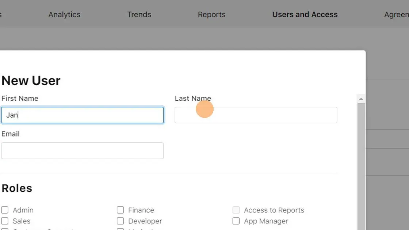Click the Last Name label text
This screenshot has height=230, width=409.
point(193,99)
